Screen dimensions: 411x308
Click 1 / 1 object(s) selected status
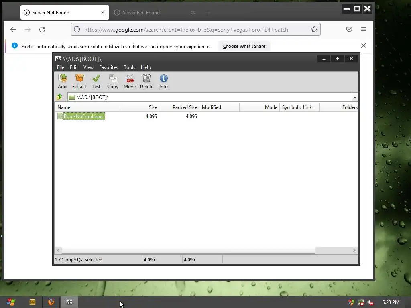(78, 260)
